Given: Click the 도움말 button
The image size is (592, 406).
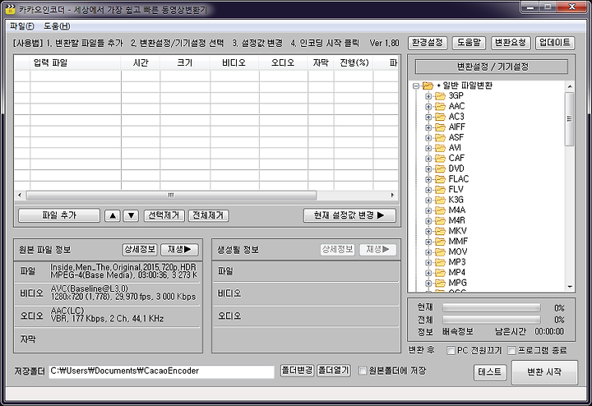Looking at the screenshot, I should click(x=469, y=43).
